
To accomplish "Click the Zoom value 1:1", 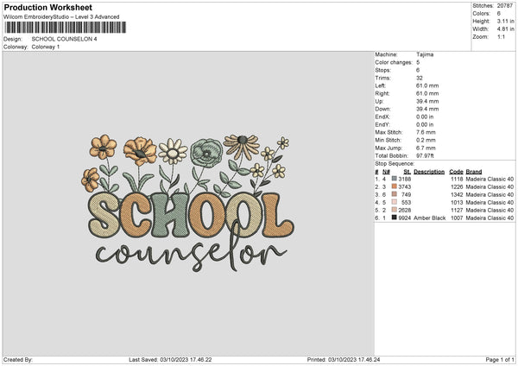I will click(501, 36).
